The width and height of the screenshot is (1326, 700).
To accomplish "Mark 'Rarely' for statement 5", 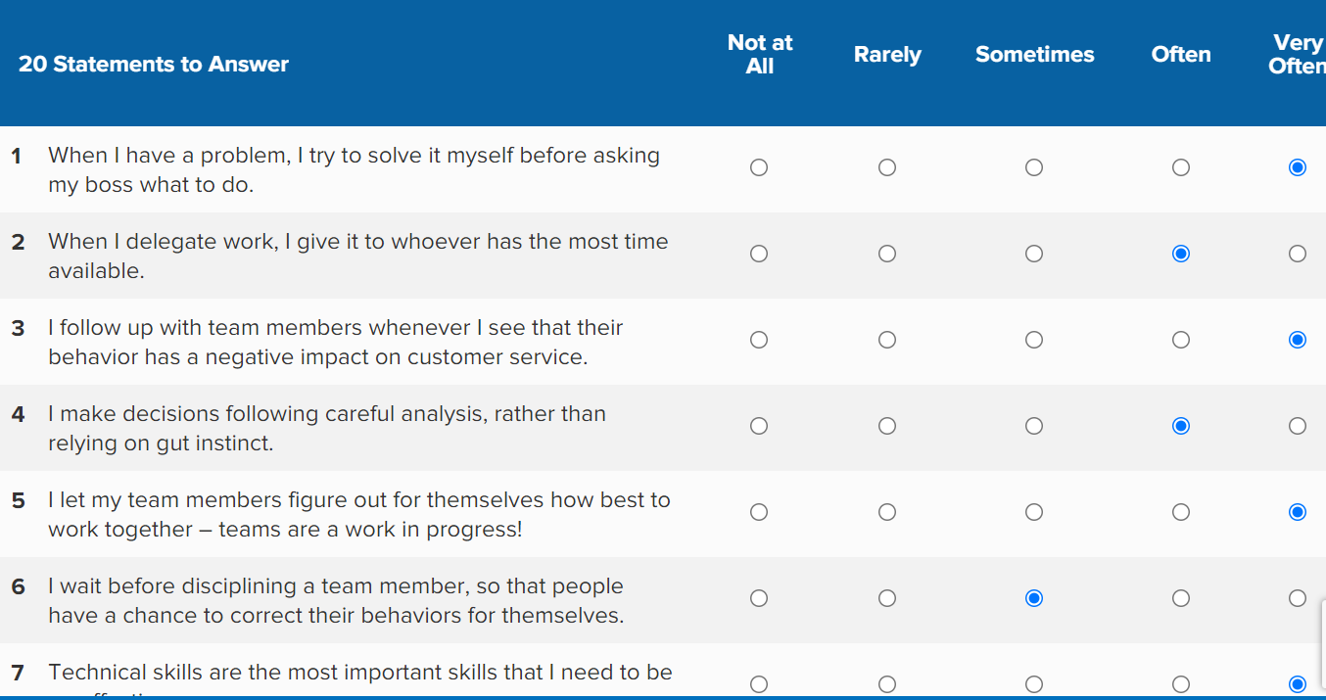I will 887,512.
